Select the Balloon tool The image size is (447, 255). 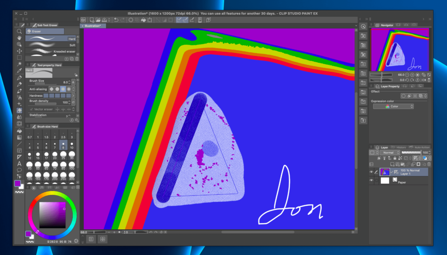(19, 170)
